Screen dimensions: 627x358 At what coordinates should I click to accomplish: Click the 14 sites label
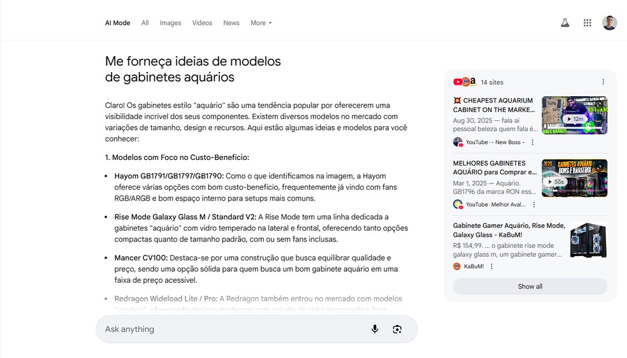click(492, 82)
